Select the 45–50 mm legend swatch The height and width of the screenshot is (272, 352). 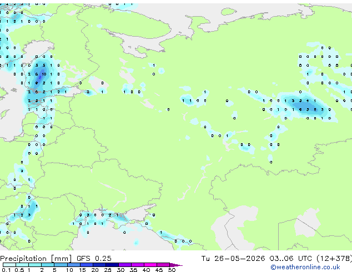coord(163,265)
